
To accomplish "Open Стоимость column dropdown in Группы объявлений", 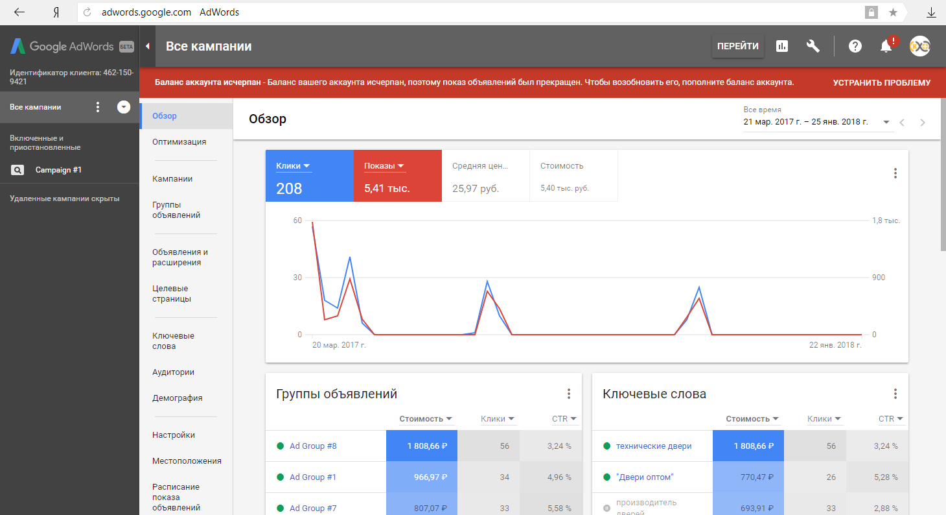I will pos(426,419).
